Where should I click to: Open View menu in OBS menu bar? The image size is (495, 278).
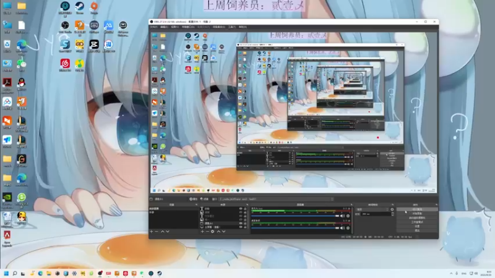174,27
